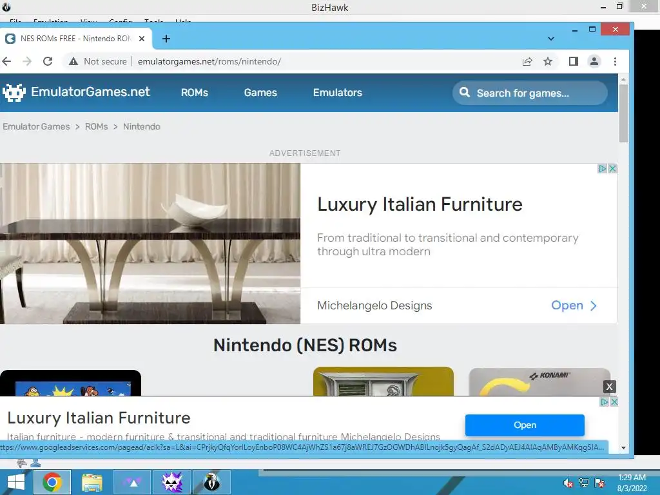
Task: Open the Emulators navigation item
Action: click(338, 93)
